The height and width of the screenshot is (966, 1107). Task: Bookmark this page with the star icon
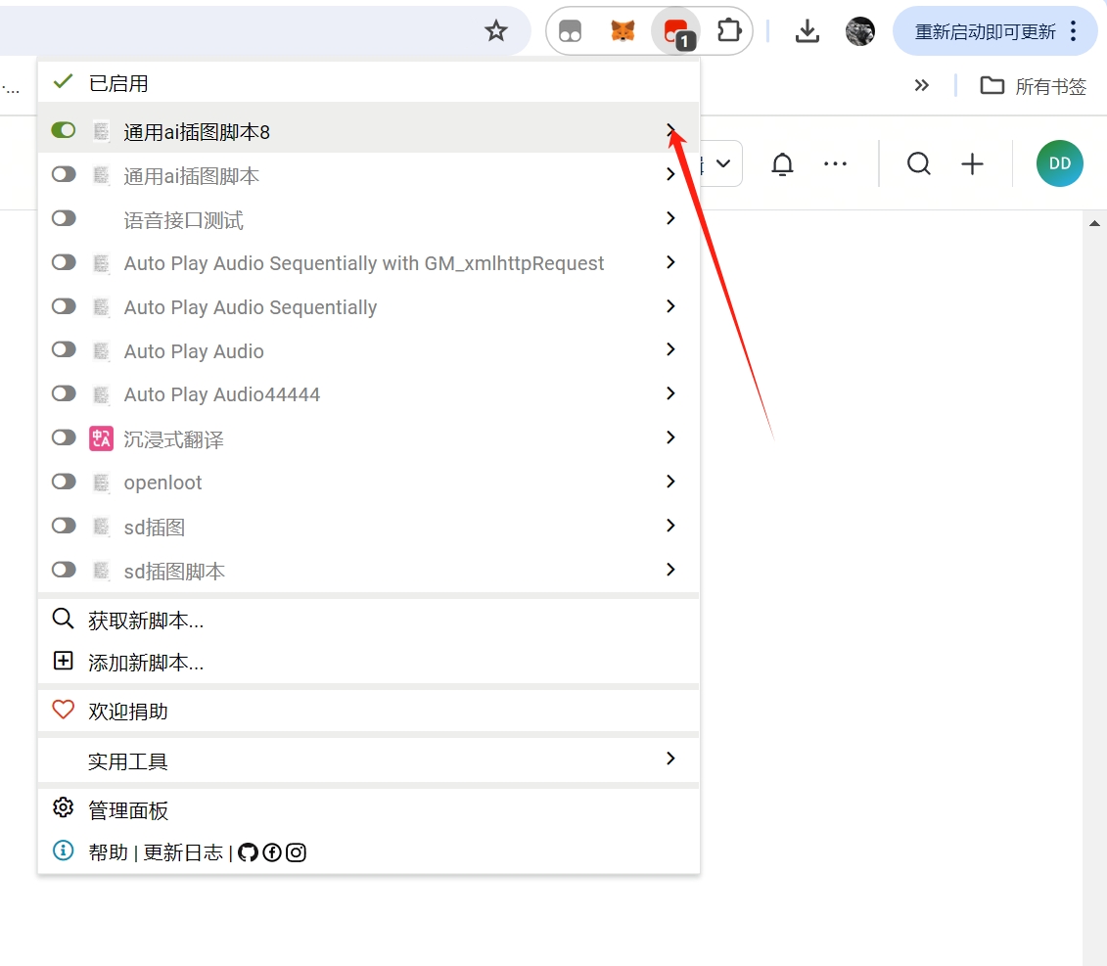pyautogui.click(x=496, y=31)
